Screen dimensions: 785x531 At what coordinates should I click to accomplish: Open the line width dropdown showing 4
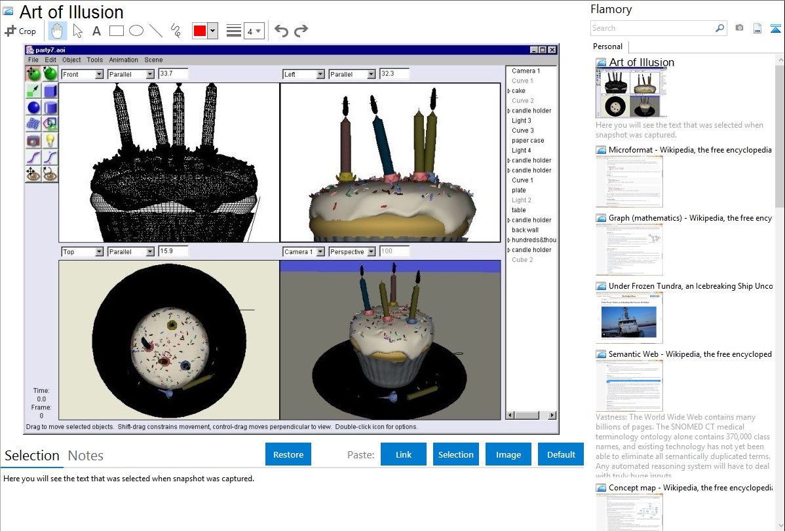click(254, 31)
